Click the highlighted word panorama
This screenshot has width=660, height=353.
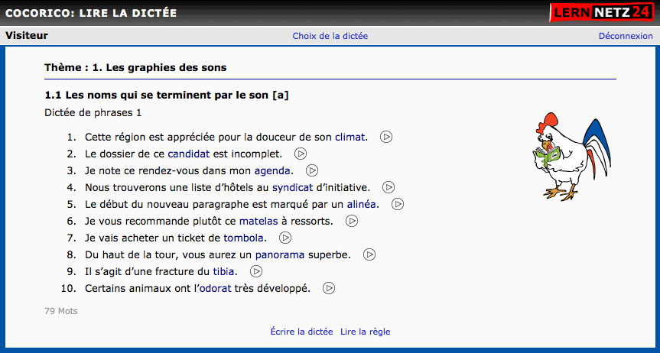[280, 255]
